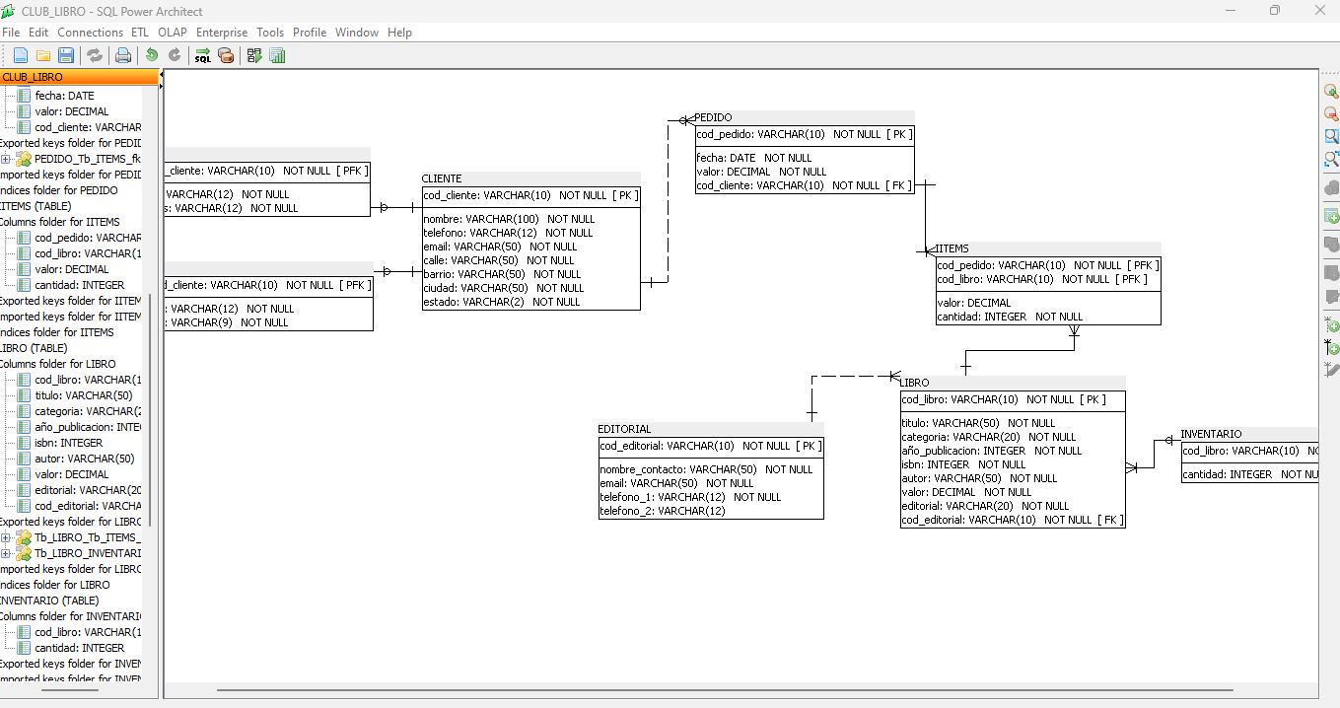Open the Window menu
The width and height of the screenshot is (1340, 708).
tap(357, 33)
